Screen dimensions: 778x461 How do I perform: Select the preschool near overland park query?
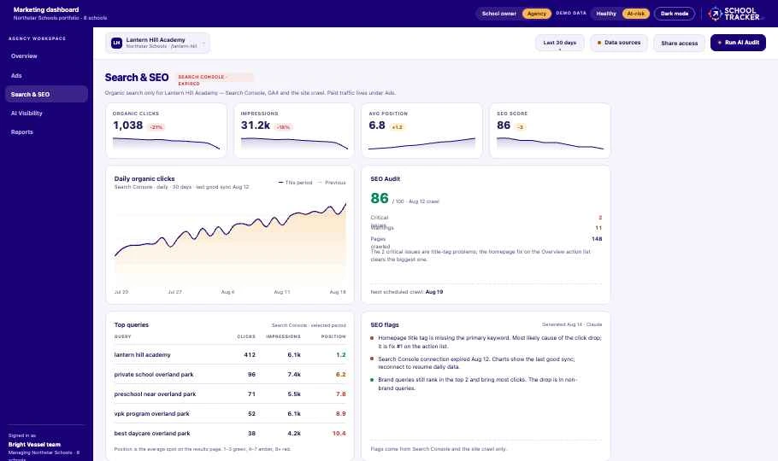[x=230, y=394]
